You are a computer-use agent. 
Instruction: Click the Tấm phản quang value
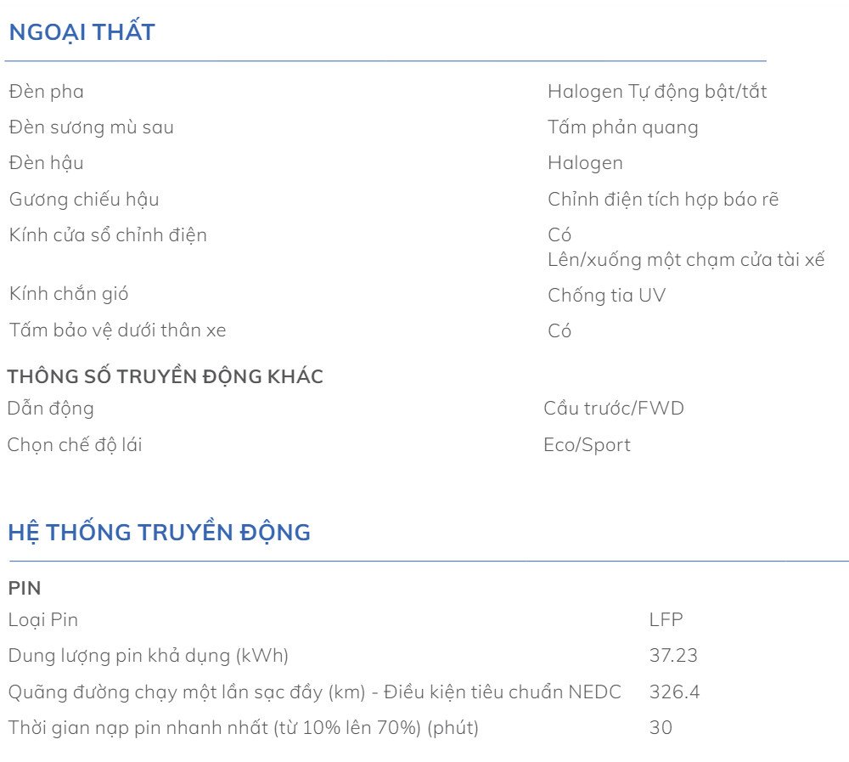(x=623, y=127)
